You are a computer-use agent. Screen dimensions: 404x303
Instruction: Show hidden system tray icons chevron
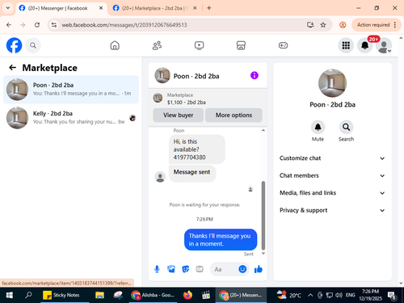310,295
